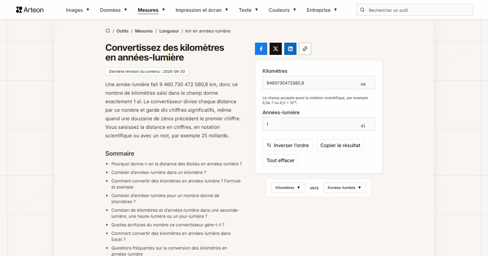488x256 pixels.
Task: Share this page on LinkedIn
Action: (x=290, y=49)
